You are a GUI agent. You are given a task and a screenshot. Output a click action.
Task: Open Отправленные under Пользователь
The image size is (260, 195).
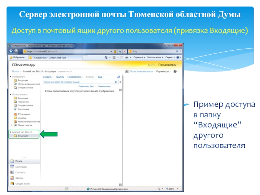click(x=23, y=105)
